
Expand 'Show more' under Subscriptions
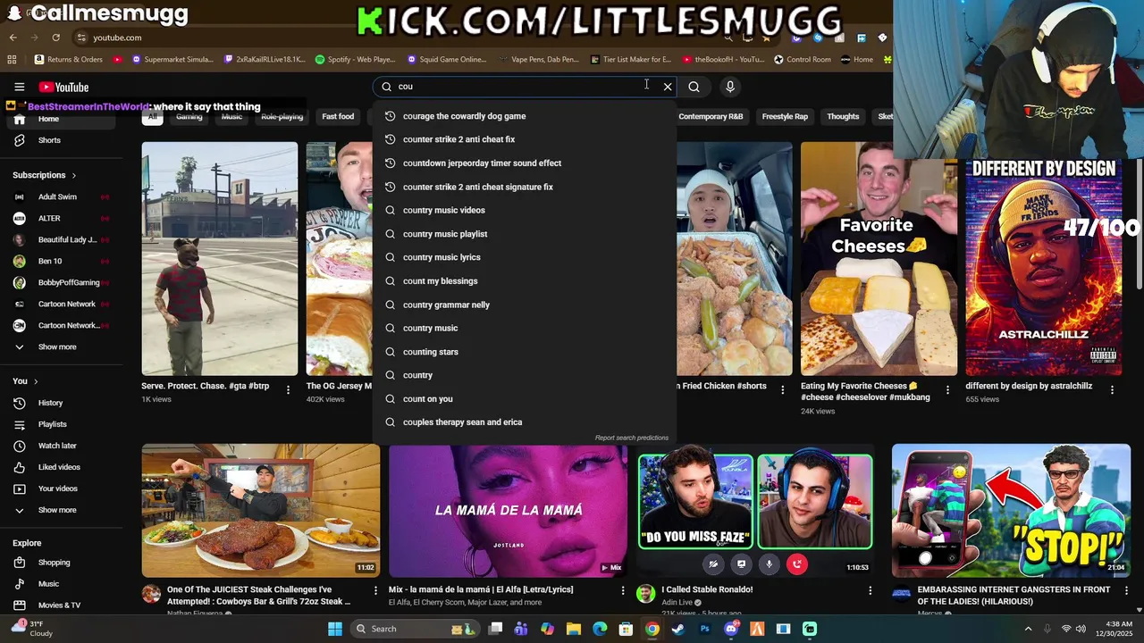click(58, 347)
